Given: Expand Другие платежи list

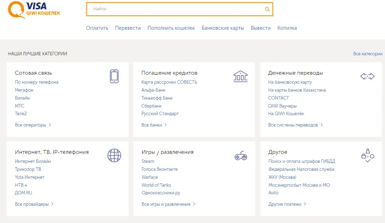Looking at the screenshot, I should (287, 204).
